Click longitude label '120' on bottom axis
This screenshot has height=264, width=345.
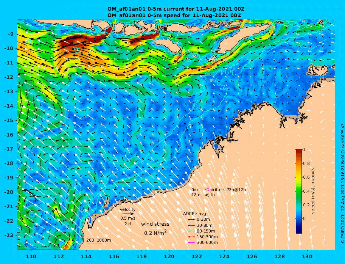point(169,256)
